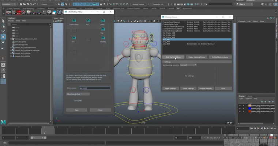Click the Click Here to Test area
This screenshot has height=146, width=278.
78,94
